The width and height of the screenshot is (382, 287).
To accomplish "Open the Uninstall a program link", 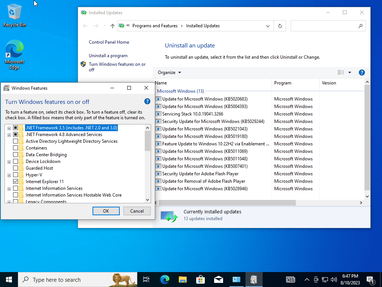I will click(x=108, y=56).
